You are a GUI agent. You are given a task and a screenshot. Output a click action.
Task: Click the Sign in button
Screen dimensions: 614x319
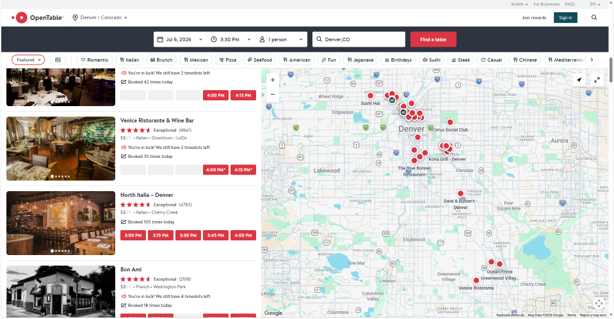tap(565, 18)
